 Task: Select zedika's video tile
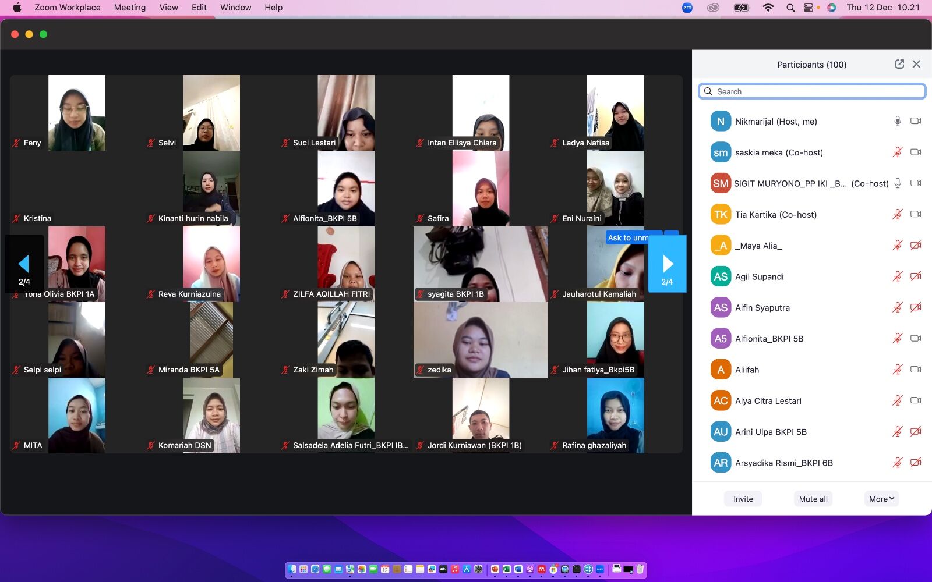pyautogui.click(x=481, y=340)
